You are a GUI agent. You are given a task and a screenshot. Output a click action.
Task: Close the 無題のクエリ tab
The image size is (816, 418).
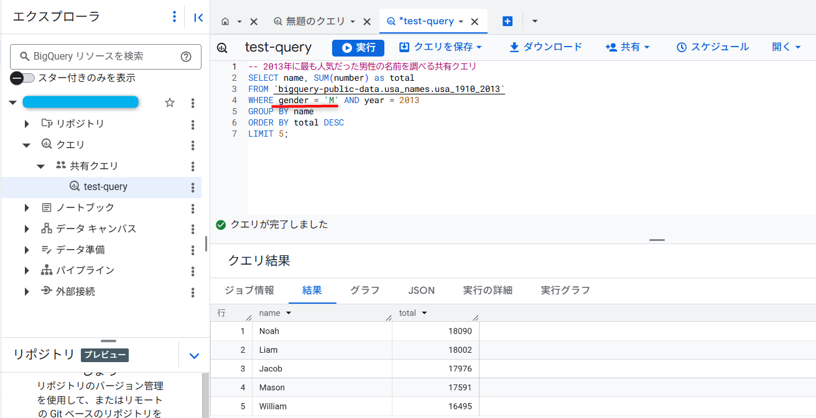367,22
